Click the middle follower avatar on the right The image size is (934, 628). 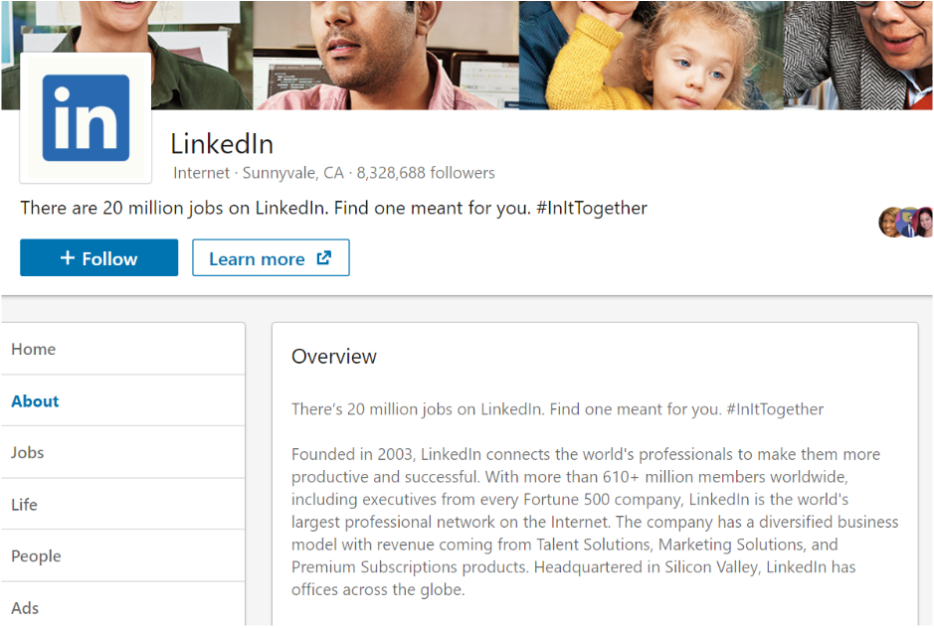[908, 223]
